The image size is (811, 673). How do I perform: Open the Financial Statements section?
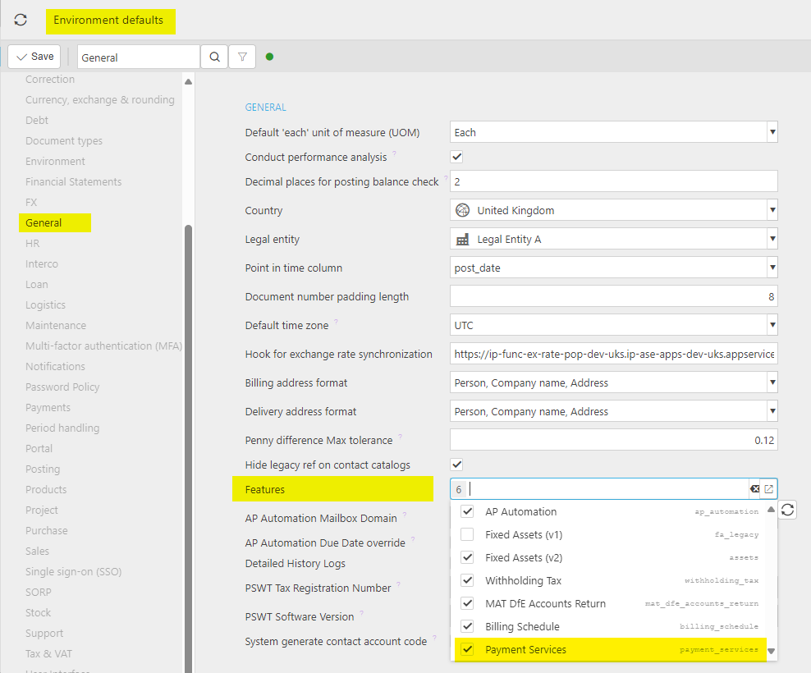point(73,182)
